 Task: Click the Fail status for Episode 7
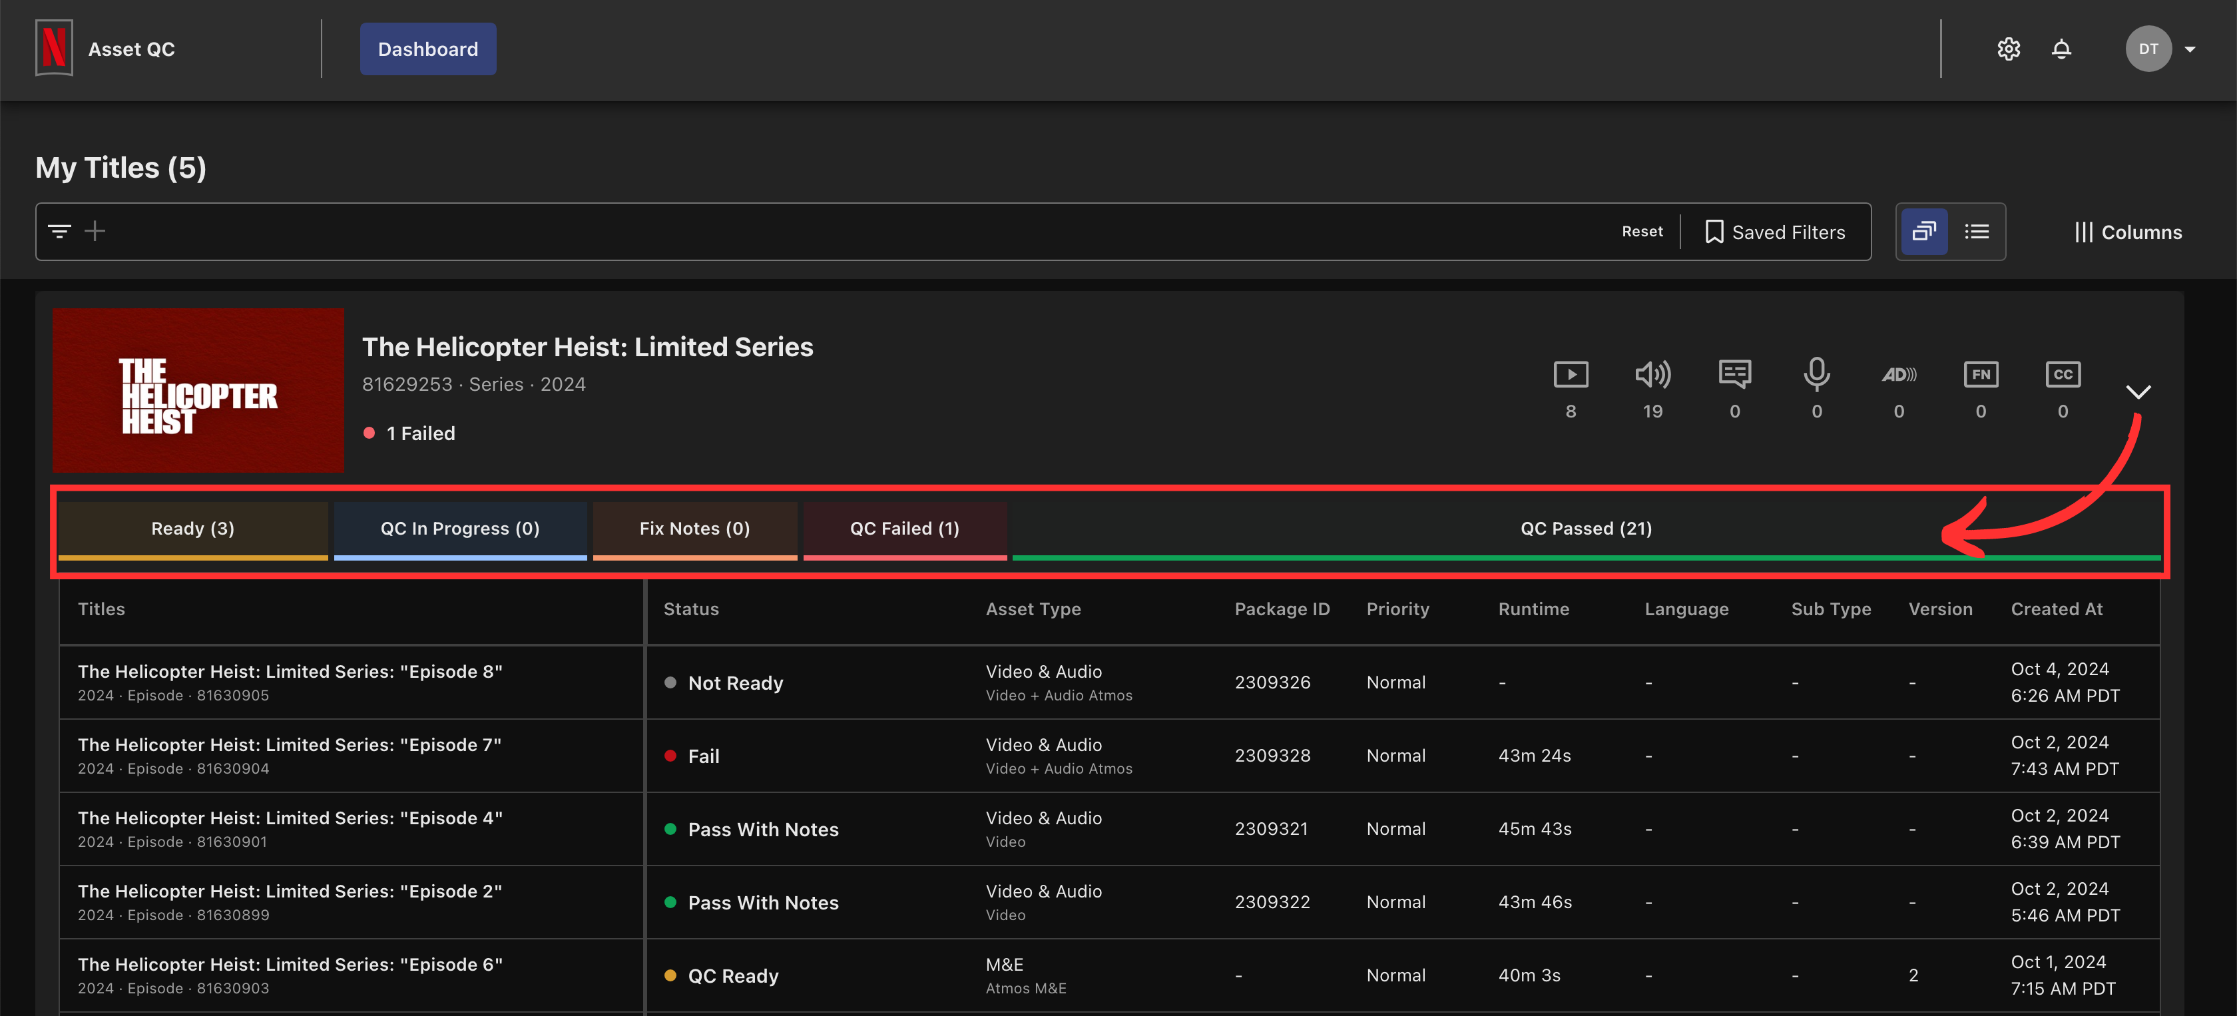click(x=692, y=756)
